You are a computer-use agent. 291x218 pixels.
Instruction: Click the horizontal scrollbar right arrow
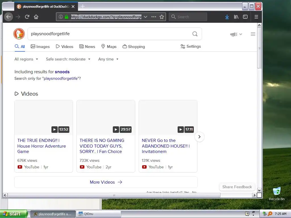tap(254, 195)
